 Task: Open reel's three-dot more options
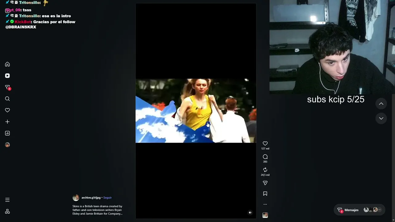point(265,204)
